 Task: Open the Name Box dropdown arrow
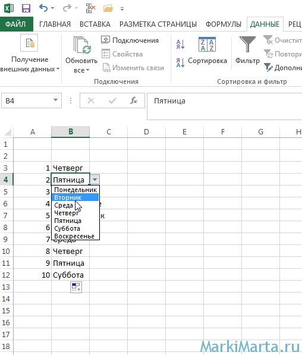(55, 100)
